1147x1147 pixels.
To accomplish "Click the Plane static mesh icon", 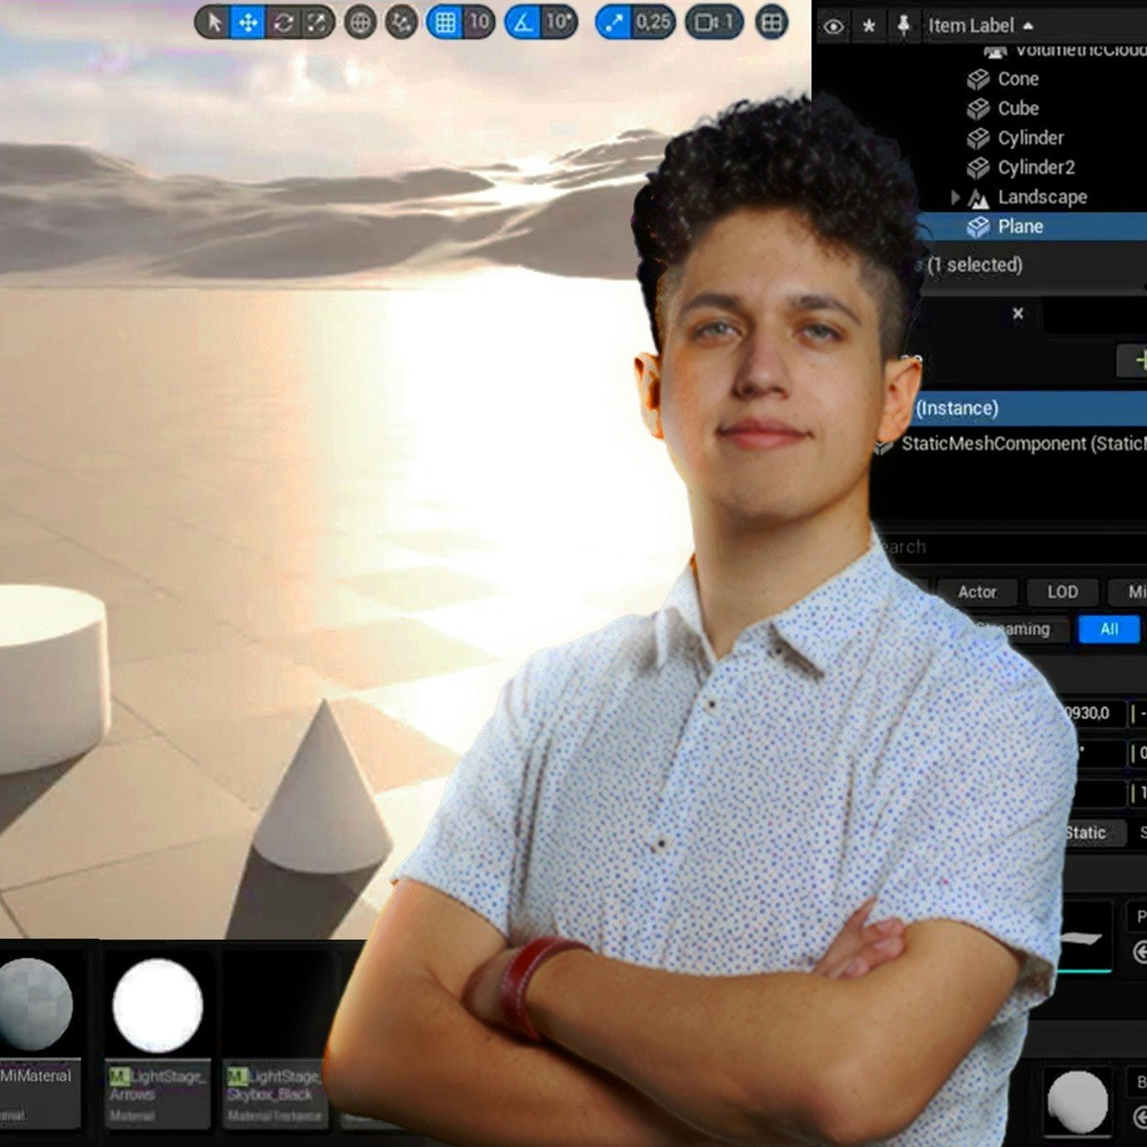I will pyautogui.click(x=978, y=227).
